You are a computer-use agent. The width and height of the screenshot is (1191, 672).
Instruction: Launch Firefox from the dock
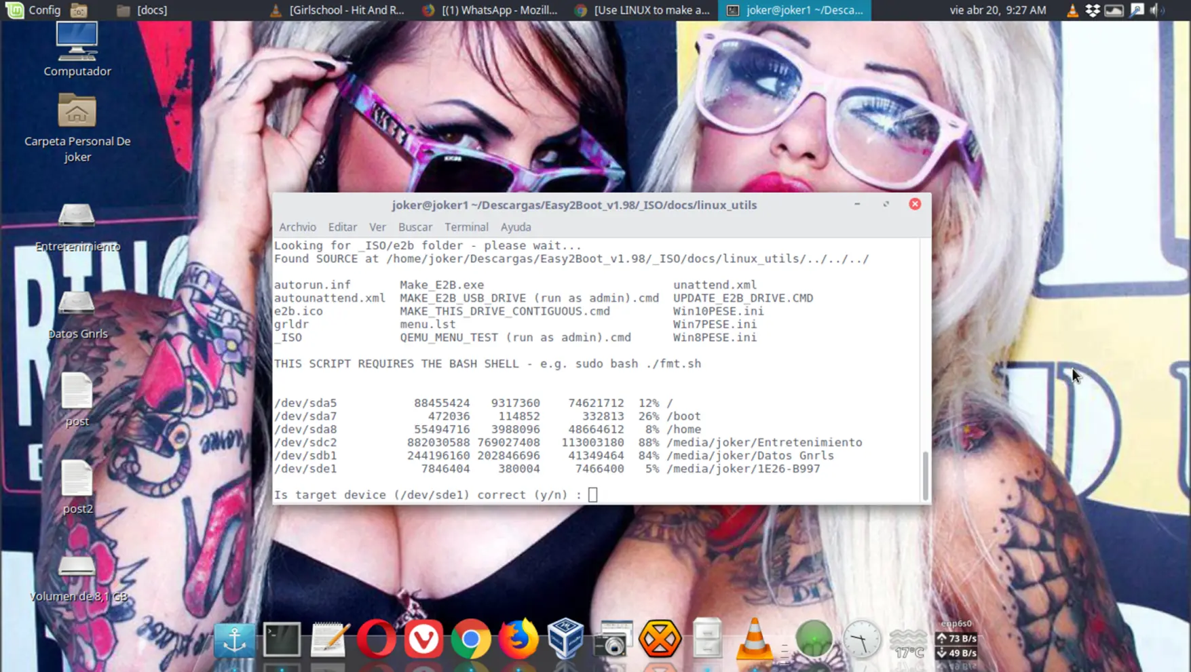518,639
